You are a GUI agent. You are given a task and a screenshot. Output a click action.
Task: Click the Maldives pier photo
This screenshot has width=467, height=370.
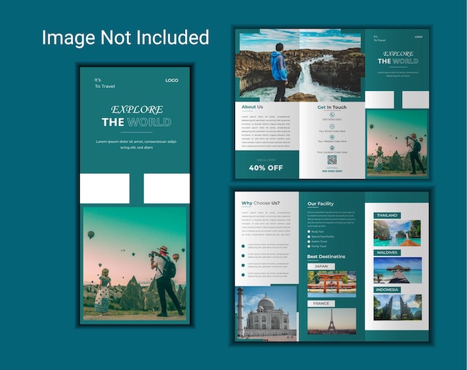click(398, 270)
